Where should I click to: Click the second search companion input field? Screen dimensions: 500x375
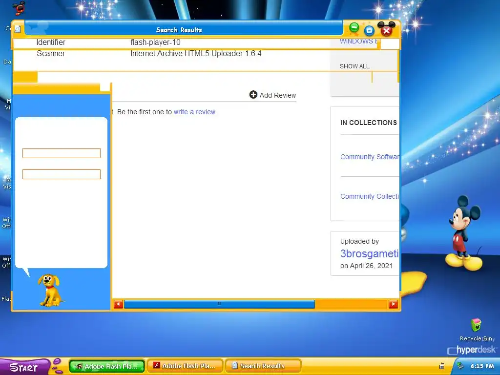[62, 174]
